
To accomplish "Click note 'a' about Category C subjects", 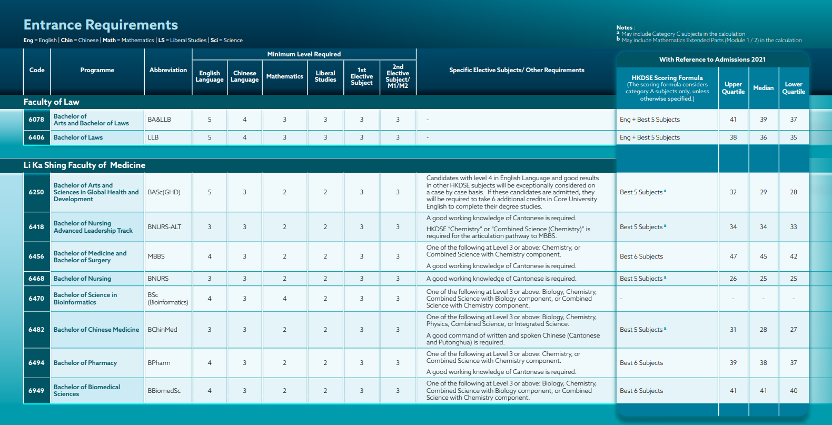I will tap(681, 34).
